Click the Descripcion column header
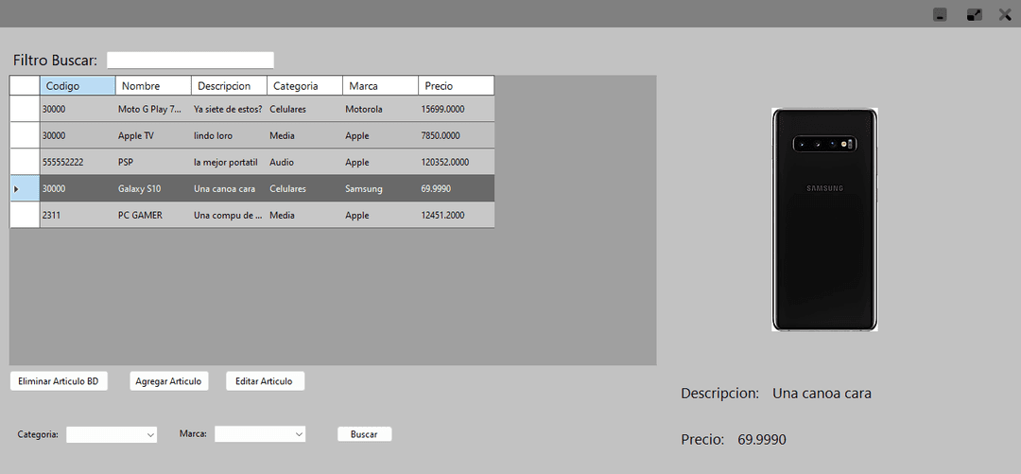 (x=229, y=85)
